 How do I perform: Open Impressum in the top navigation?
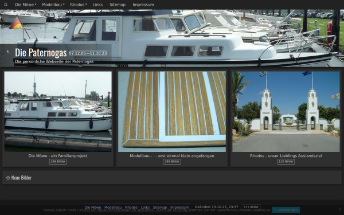coord(143,5)
